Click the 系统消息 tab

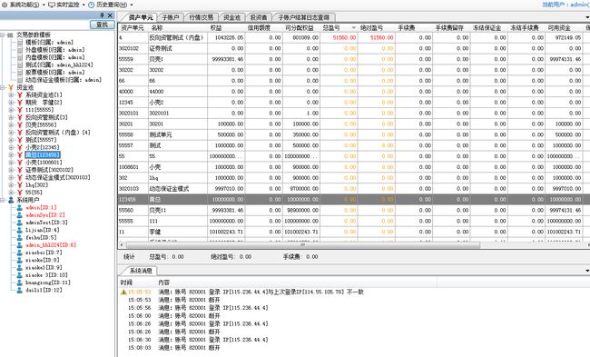click(x=141, y=271)
